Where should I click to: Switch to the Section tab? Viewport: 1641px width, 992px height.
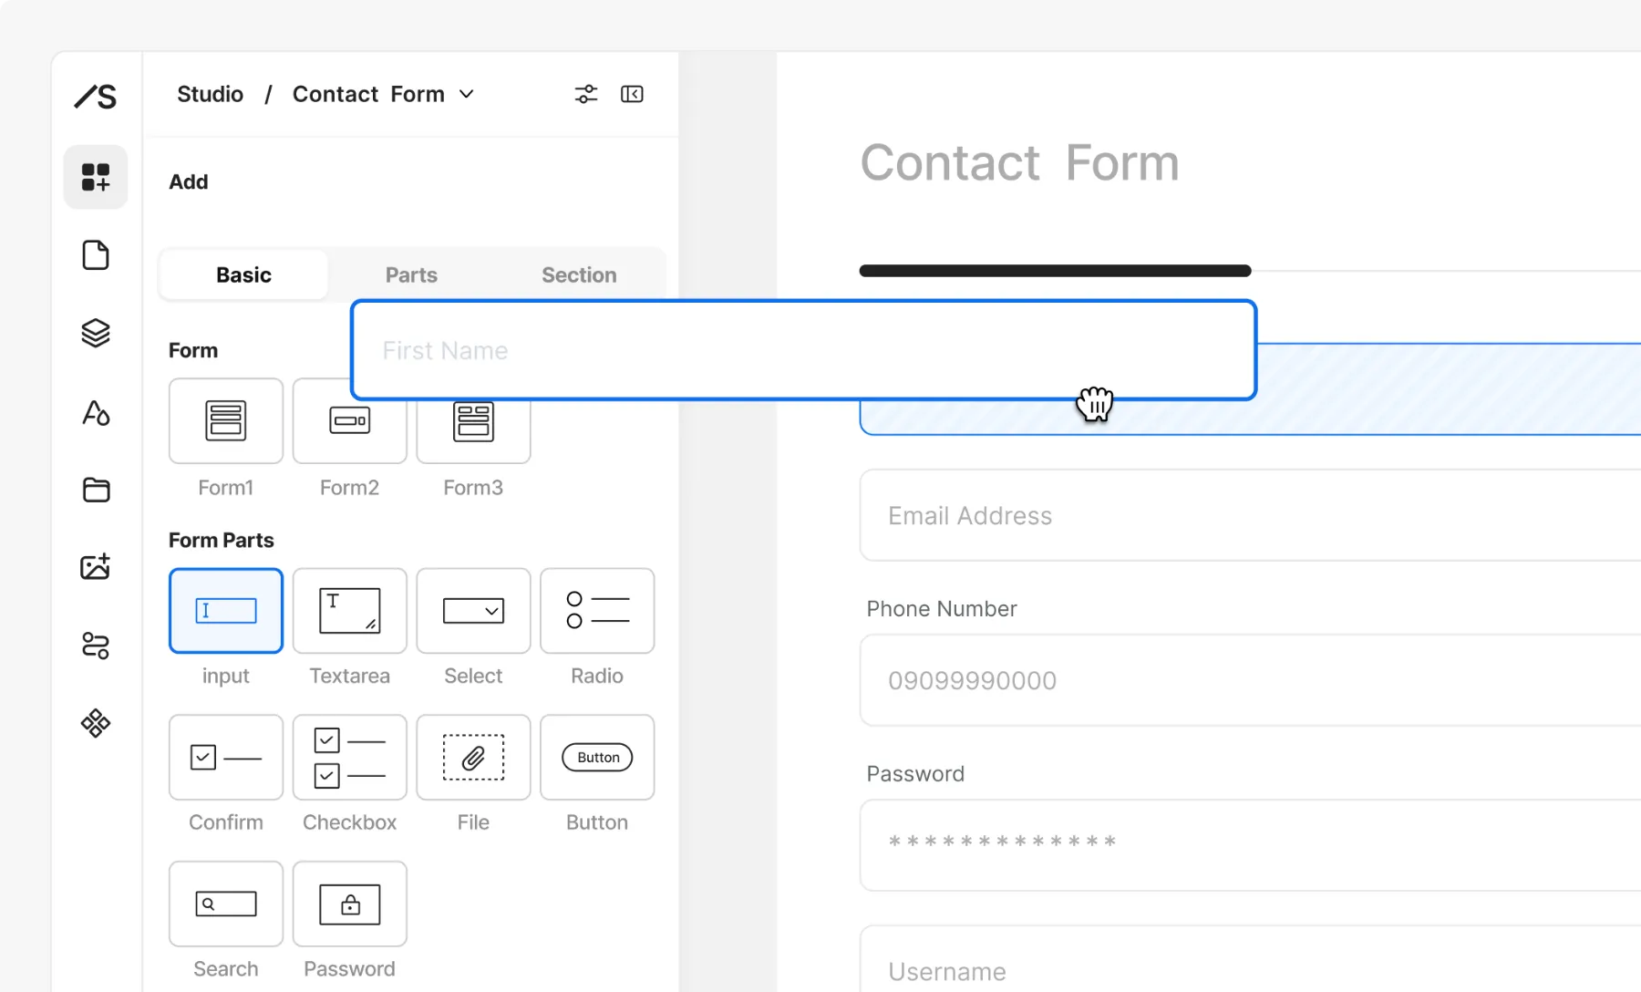[x=579, y=274]
